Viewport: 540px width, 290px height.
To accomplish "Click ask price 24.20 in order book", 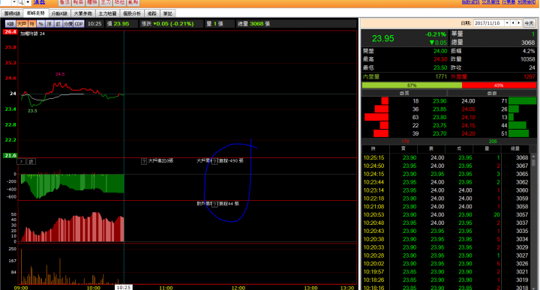I will [468, 133].
